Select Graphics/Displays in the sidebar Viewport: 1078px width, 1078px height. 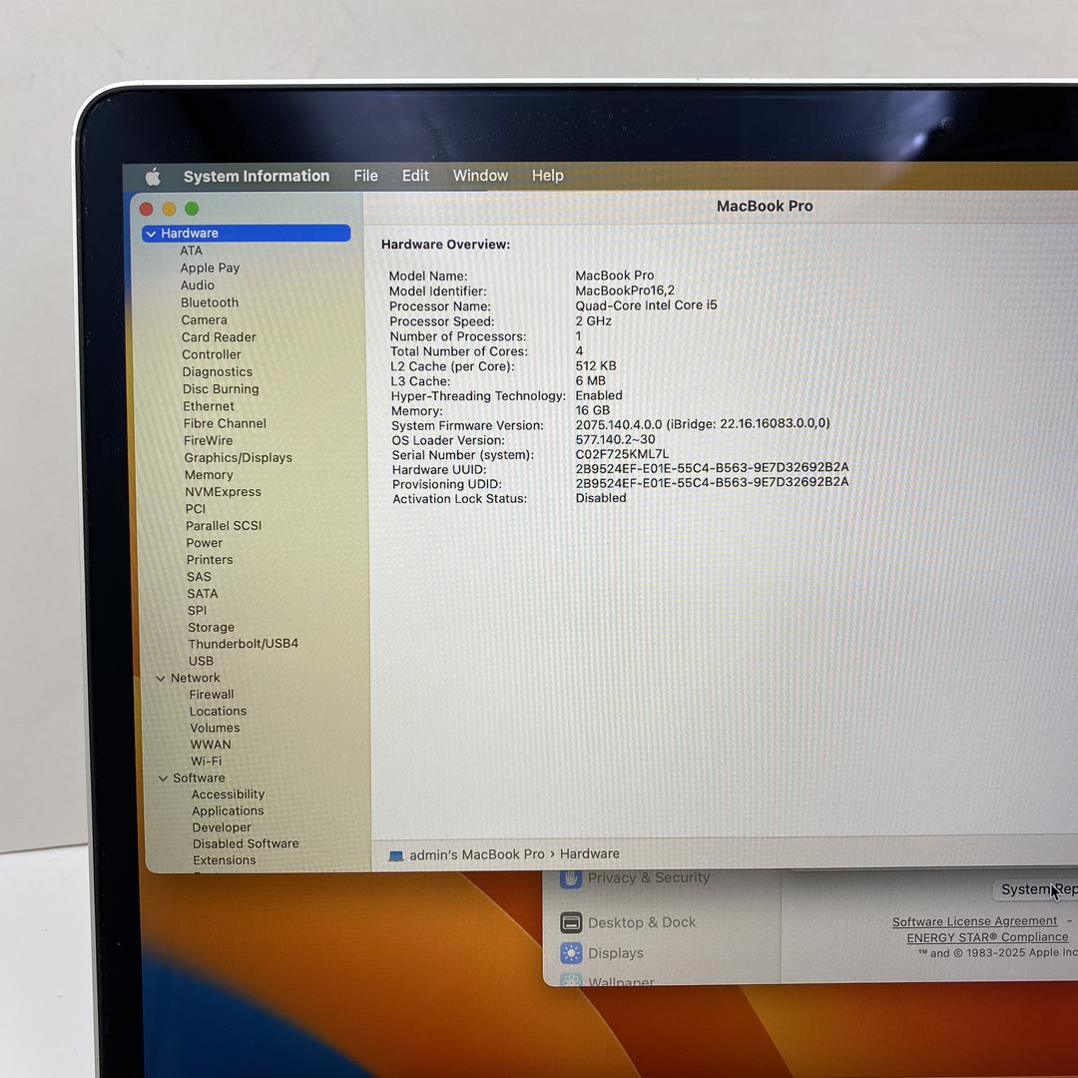[238, 458]
